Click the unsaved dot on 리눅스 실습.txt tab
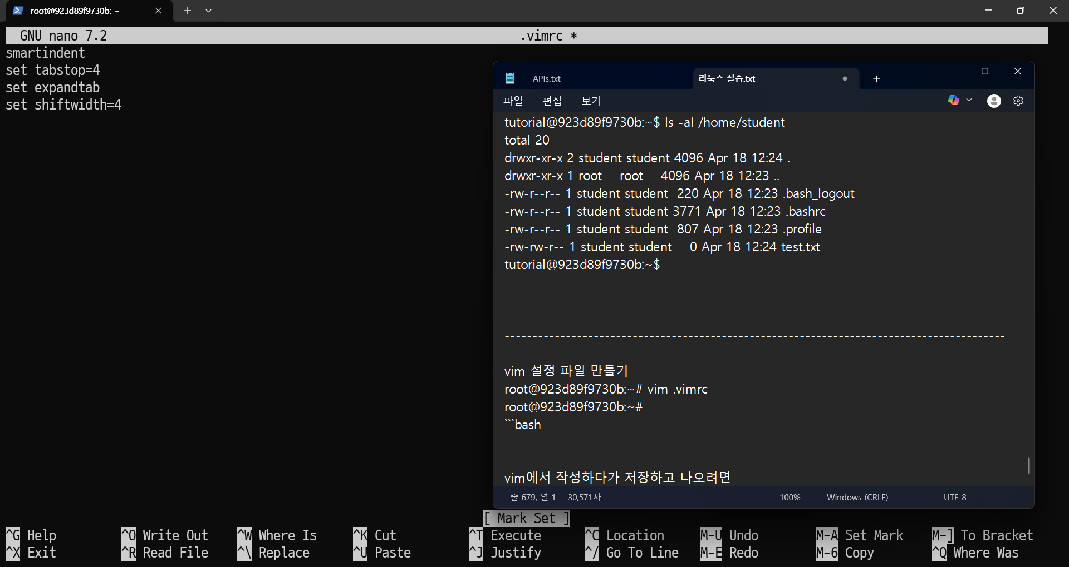1069x567 pixels. (x=845, y=79)
